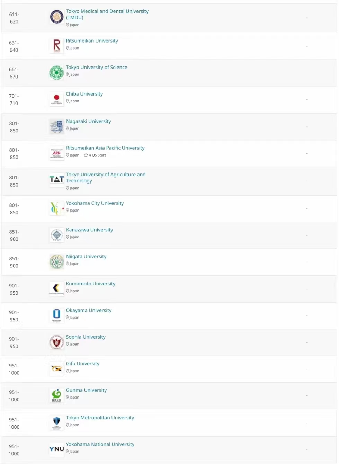Image resolution: width=339 pixels, height=464 pixels.
Task: Open Nagasaki University link
Action: pos(89,121)
